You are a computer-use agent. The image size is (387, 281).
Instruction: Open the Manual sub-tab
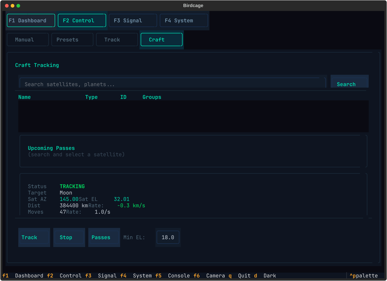[28, 39]
